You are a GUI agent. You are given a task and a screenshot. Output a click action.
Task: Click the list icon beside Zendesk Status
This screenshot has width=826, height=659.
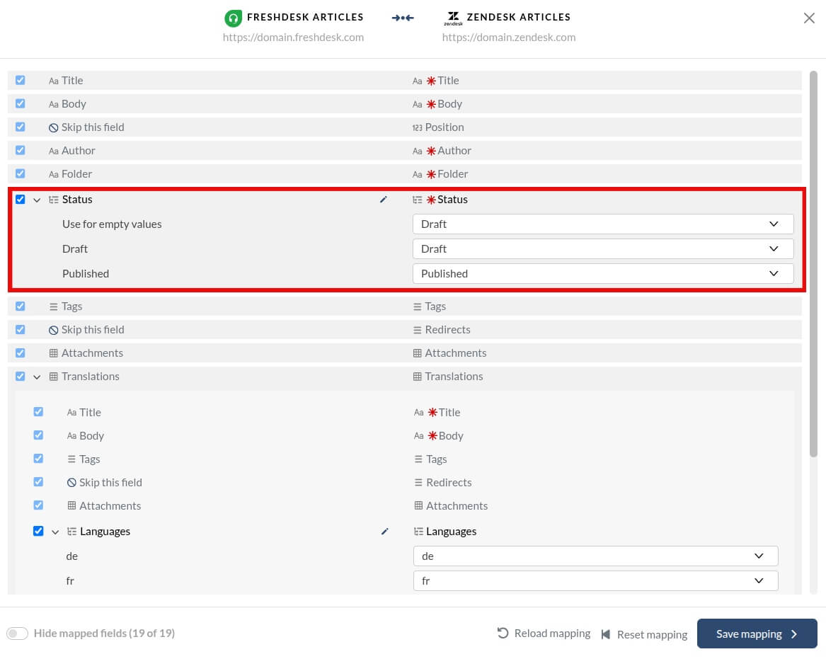pyautogui.click(x=417, y=200)
